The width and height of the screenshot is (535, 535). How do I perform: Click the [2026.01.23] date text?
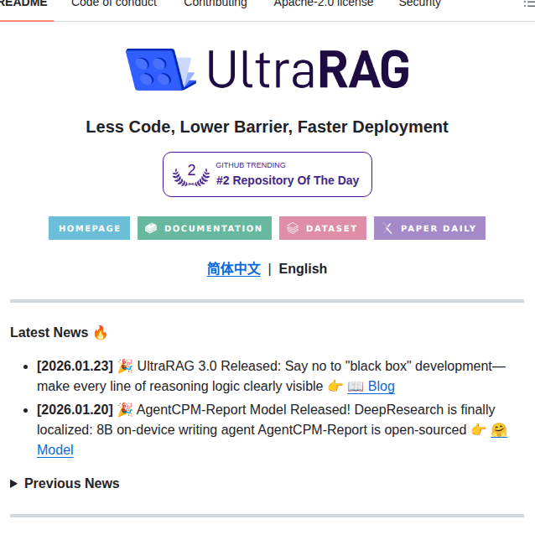75,366
